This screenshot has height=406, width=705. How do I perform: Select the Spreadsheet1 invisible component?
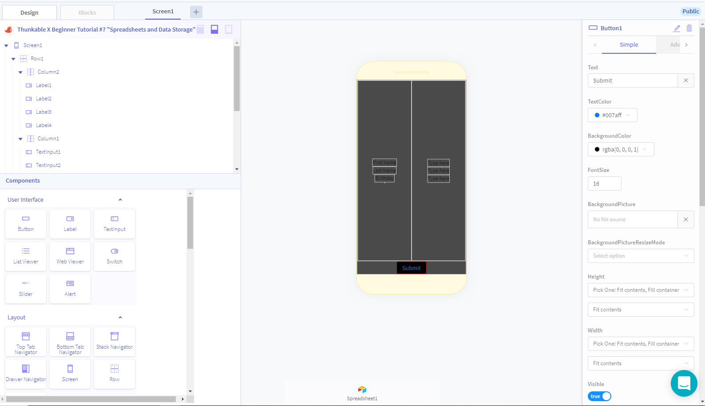362,394
